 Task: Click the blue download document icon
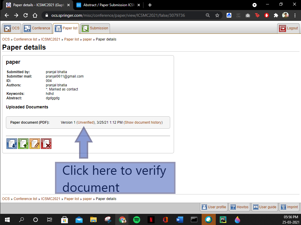tap(12, 144)
